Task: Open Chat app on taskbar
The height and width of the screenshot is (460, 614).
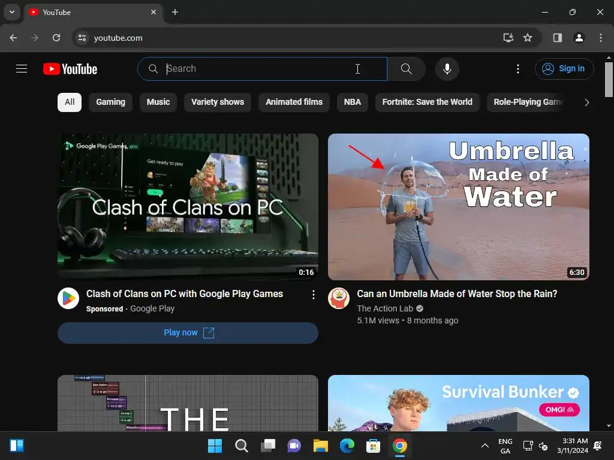Action: pyautogui.click(x=294, y=446)
